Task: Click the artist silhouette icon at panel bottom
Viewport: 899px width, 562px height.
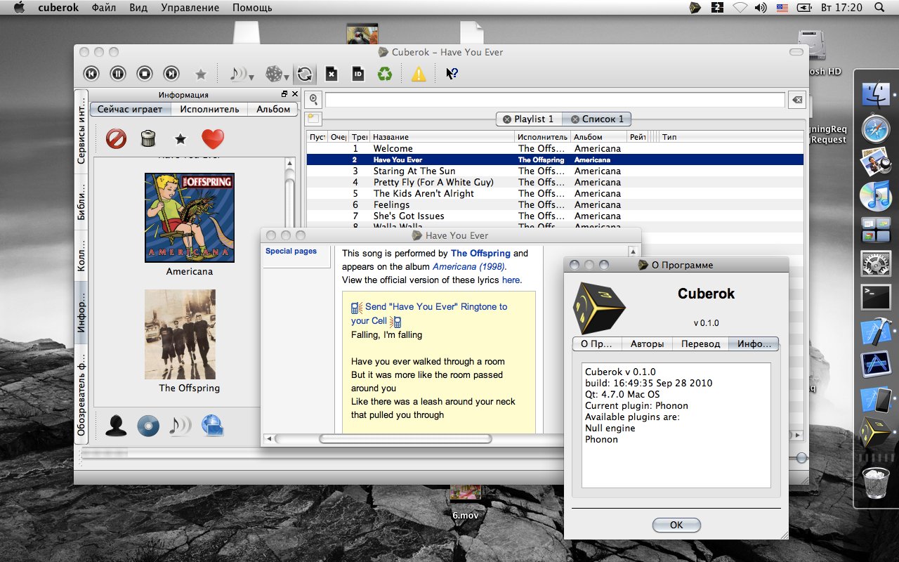Action: tap(116, 426)
